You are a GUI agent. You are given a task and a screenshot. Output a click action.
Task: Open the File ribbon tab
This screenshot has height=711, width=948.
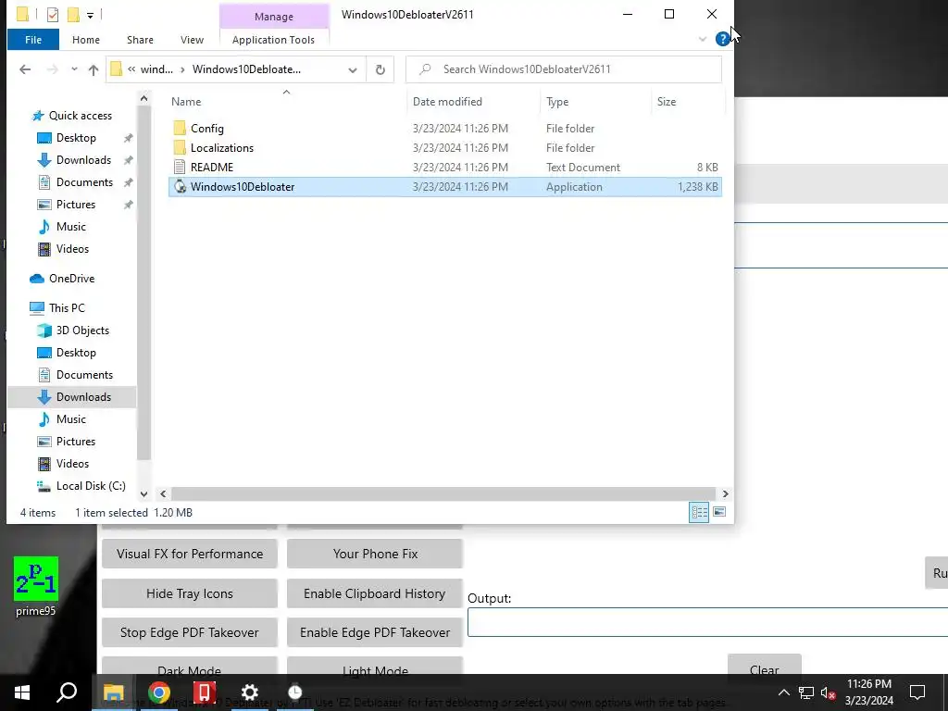[33, 40]
